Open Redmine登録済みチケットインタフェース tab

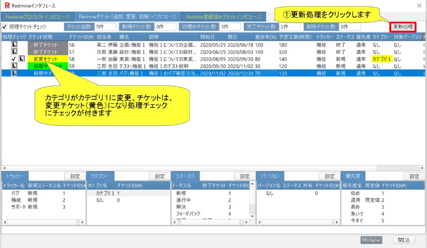coord(223,17)
